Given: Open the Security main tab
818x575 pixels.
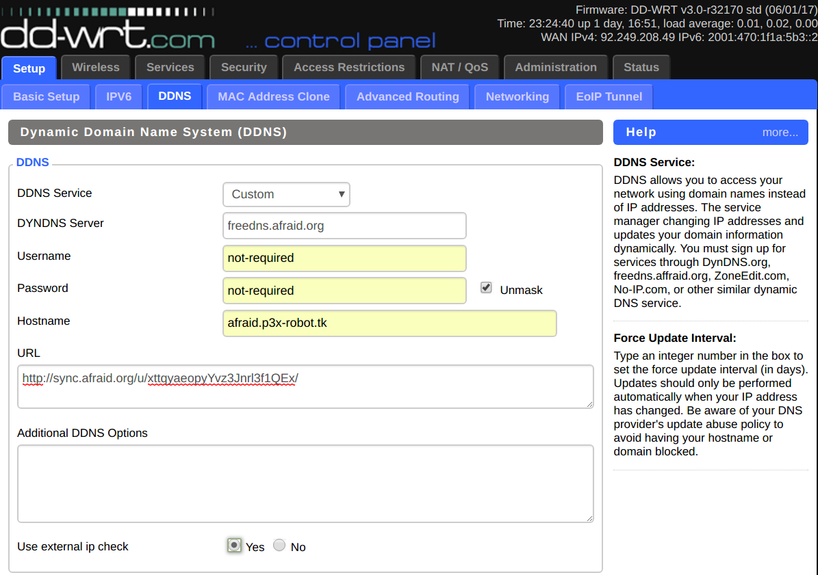Looking at the screenshot, I should (244, 67).
